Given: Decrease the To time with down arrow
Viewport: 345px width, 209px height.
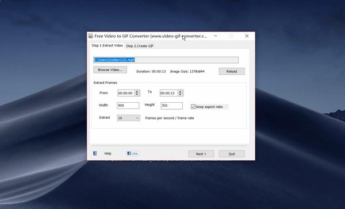Looking at the screenshot, I should 180,95.
